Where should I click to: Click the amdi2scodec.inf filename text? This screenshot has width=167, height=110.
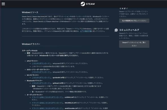[71, 108]
